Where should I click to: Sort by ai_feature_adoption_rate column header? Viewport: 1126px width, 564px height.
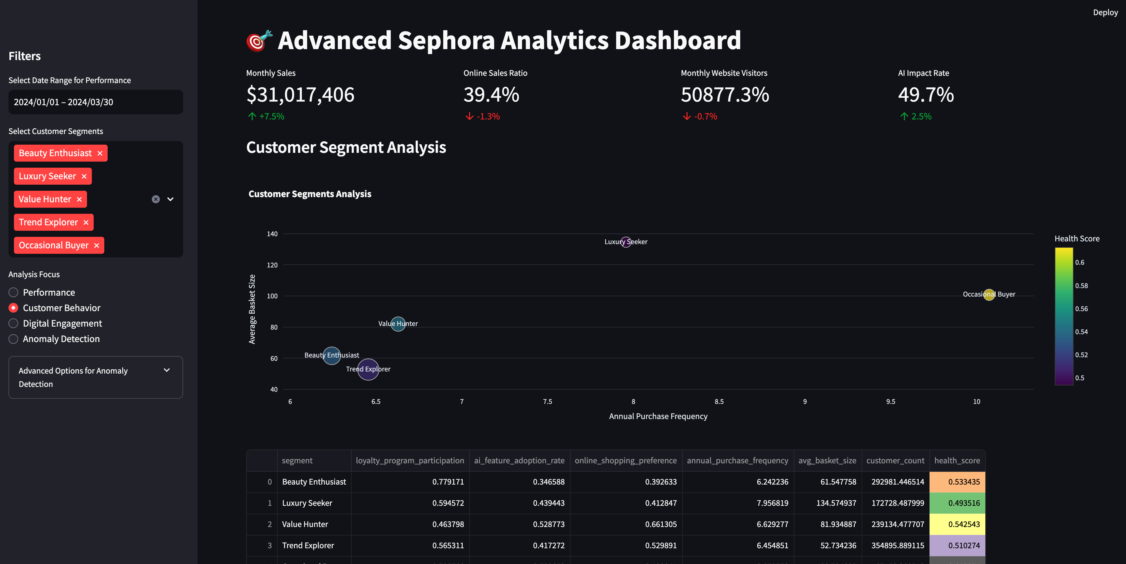point(519,461)
